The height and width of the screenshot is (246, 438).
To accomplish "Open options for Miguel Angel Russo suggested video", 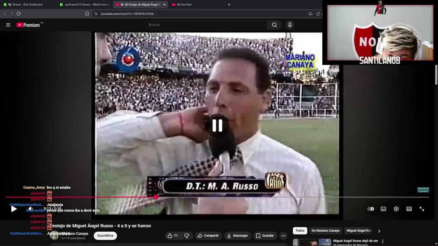I will click(383, 242).
